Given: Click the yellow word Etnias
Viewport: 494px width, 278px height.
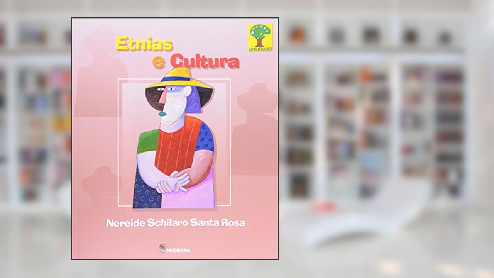Looking at the screenshot, I should pyautogui.click(x=144, y=44).
